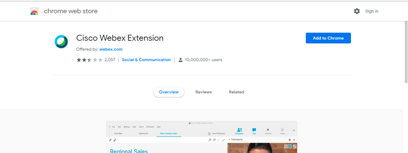
Task: Click the Chrome Web Store rainbow logo
Action: 34,11
